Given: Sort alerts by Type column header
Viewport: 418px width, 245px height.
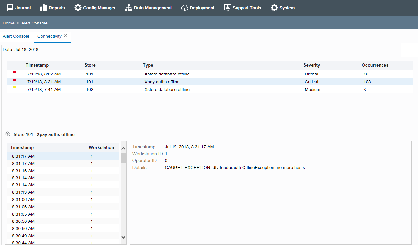Looking at the screenshot, I should coord(148,65).
